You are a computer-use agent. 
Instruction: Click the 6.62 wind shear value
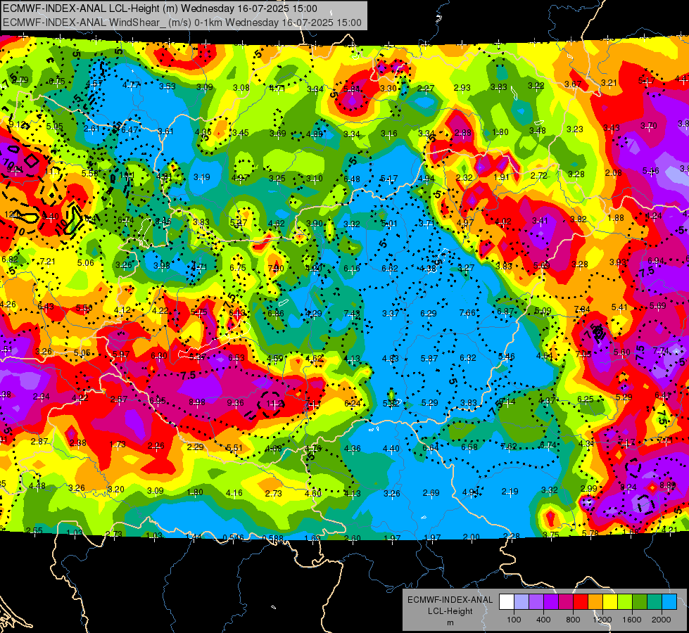[x=390, y=269]
